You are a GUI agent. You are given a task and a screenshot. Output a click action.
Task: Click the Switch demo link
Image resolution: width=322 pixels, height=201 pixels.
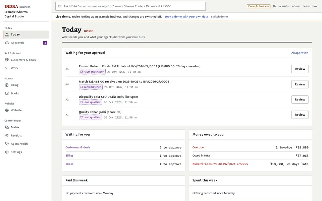tap(219, 17)
